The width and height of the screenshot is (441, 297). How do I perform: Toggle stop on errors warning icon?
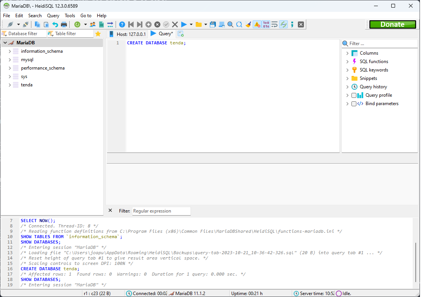[x=257, y=24]
